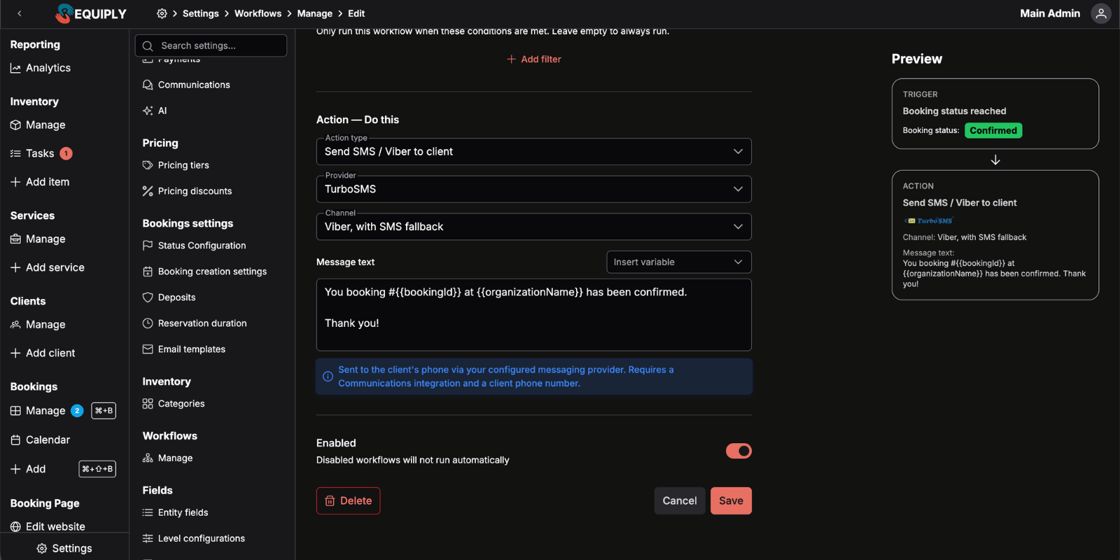Image resolution: width=1120 pixels, height=560 pixels.
Task: Click the Save button
Action: [x=731, y=500]
